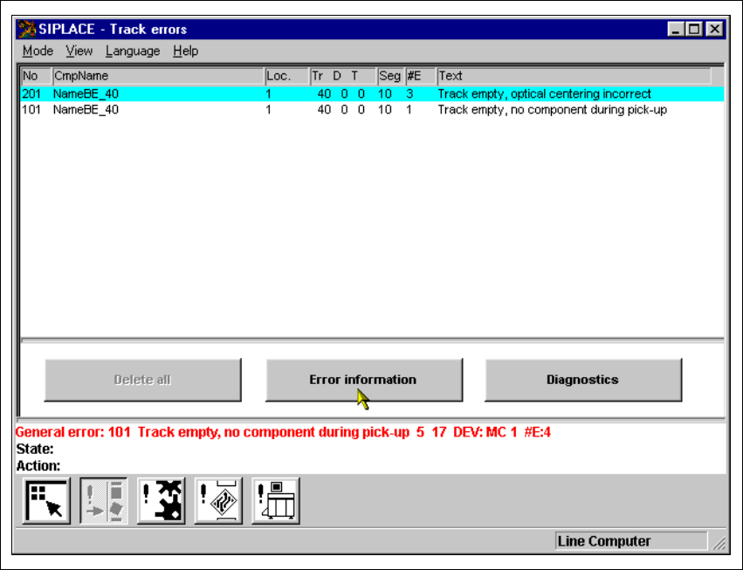
Task: Click the window resize grip in status bar
Action: click(x=719, y=543)
